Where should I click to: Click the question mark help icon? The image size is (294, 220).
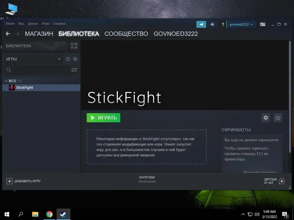tap(223, 25)
